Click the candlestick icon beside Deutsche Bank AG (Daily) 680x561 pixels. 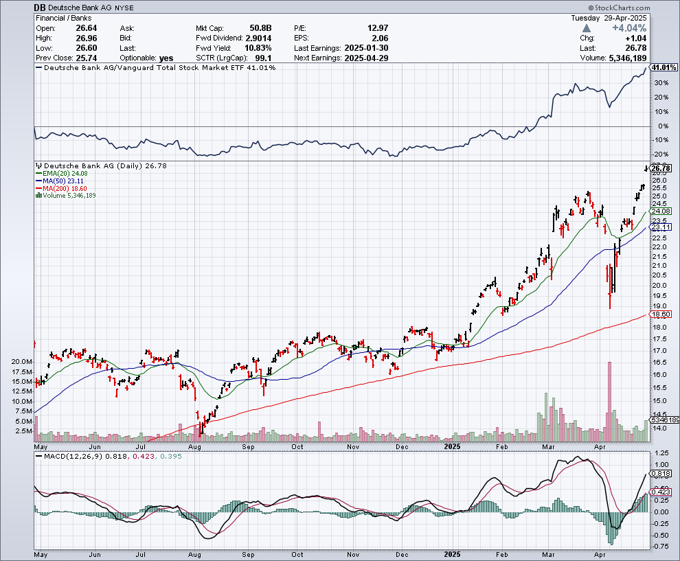[39, 165]
